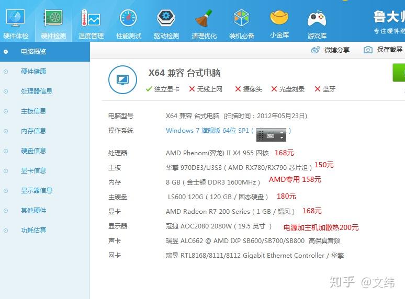Click 保存截屏 save screenshot link
Viewport: 405px width, 299px height.
[390, 50]
